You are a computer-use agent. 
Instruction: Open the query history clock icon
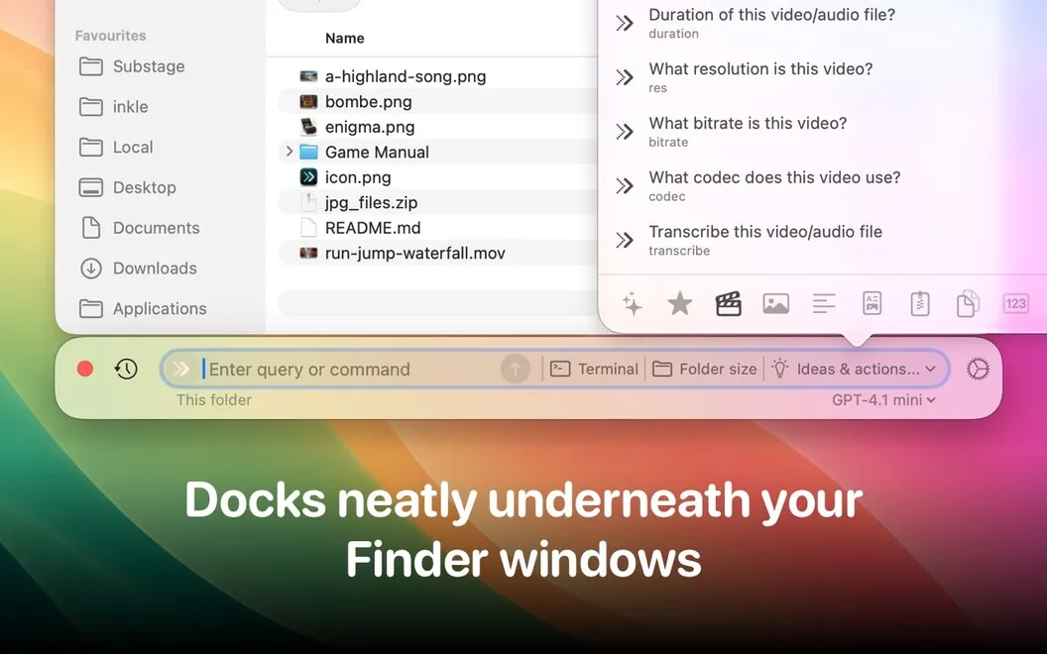coord(126,369)
